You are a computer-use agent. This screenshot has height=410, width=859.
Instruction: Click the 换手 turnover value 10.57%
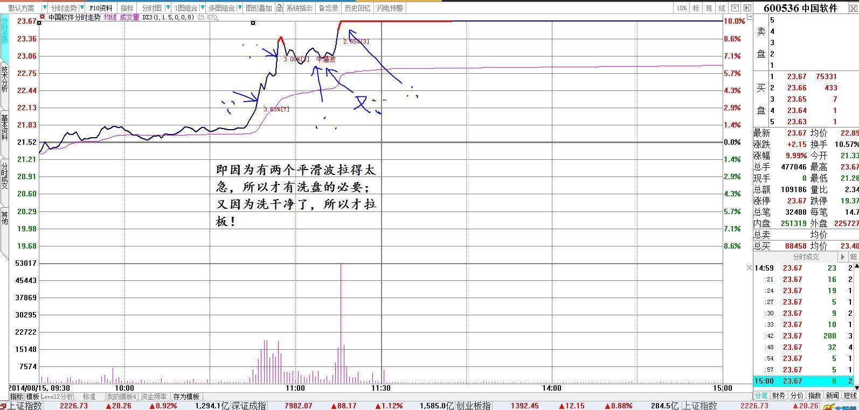pos(847,144)
